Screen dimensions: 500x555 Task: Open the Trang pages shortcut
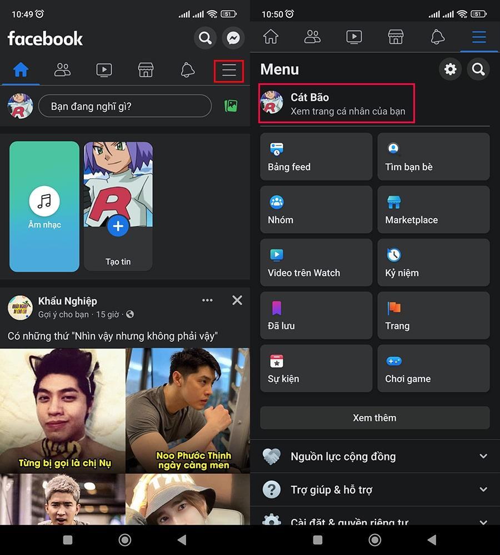click(x=433, y=315)
